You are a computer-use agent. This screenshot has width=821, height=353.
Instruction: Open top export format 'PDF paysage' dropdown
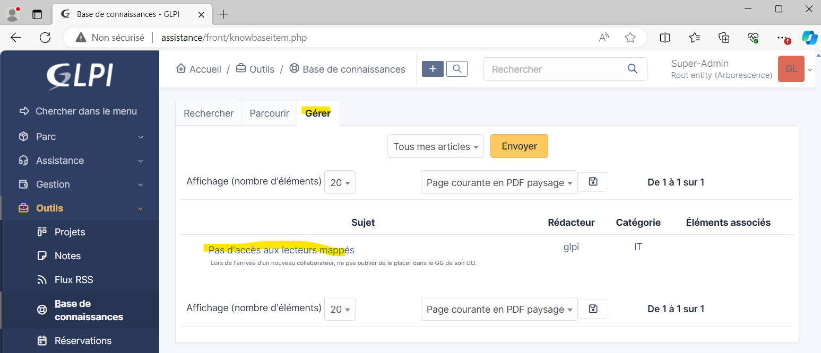[x=499, y=182]
